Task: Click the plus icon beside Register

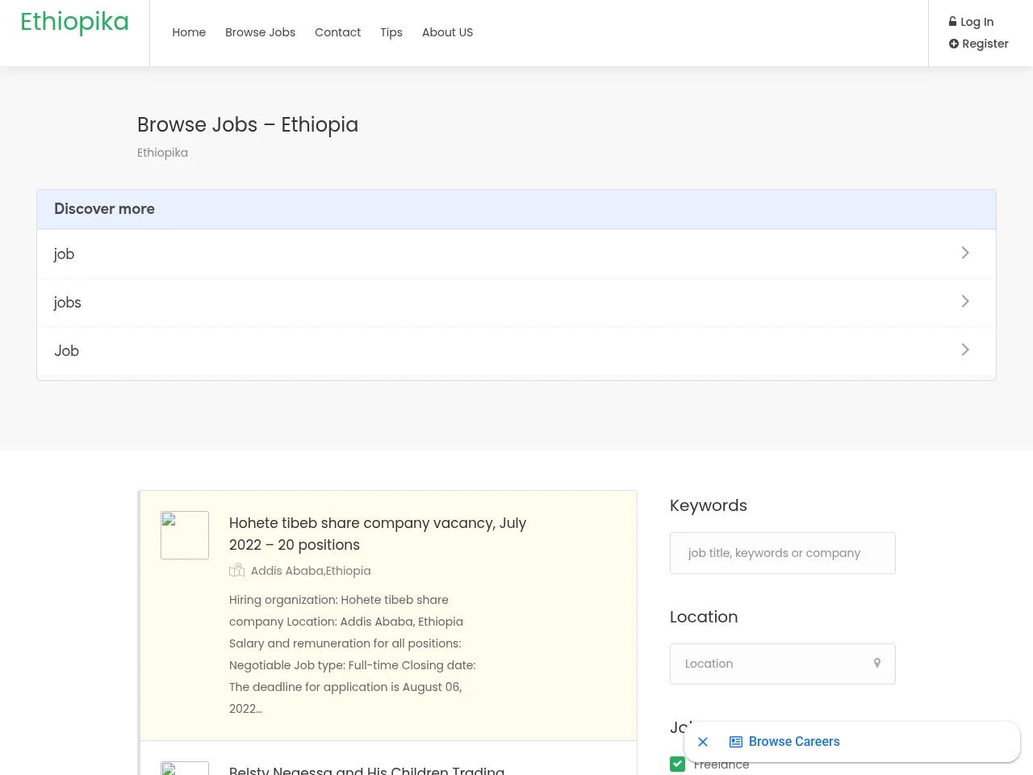Action: click(954, 44)
